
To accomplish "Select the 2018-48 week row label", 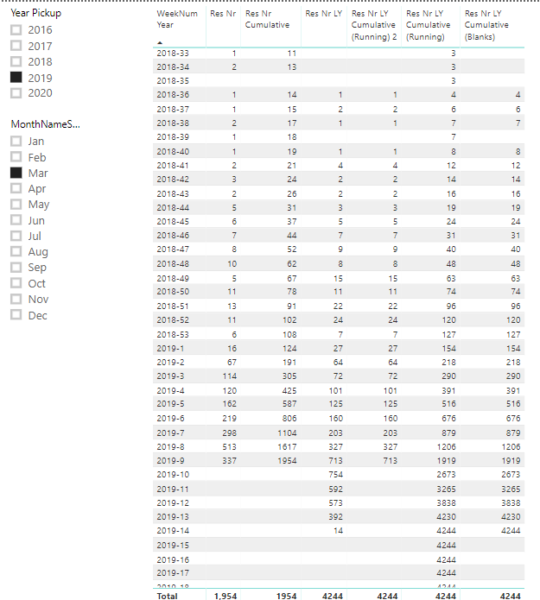I will click(x=173, y=263).
